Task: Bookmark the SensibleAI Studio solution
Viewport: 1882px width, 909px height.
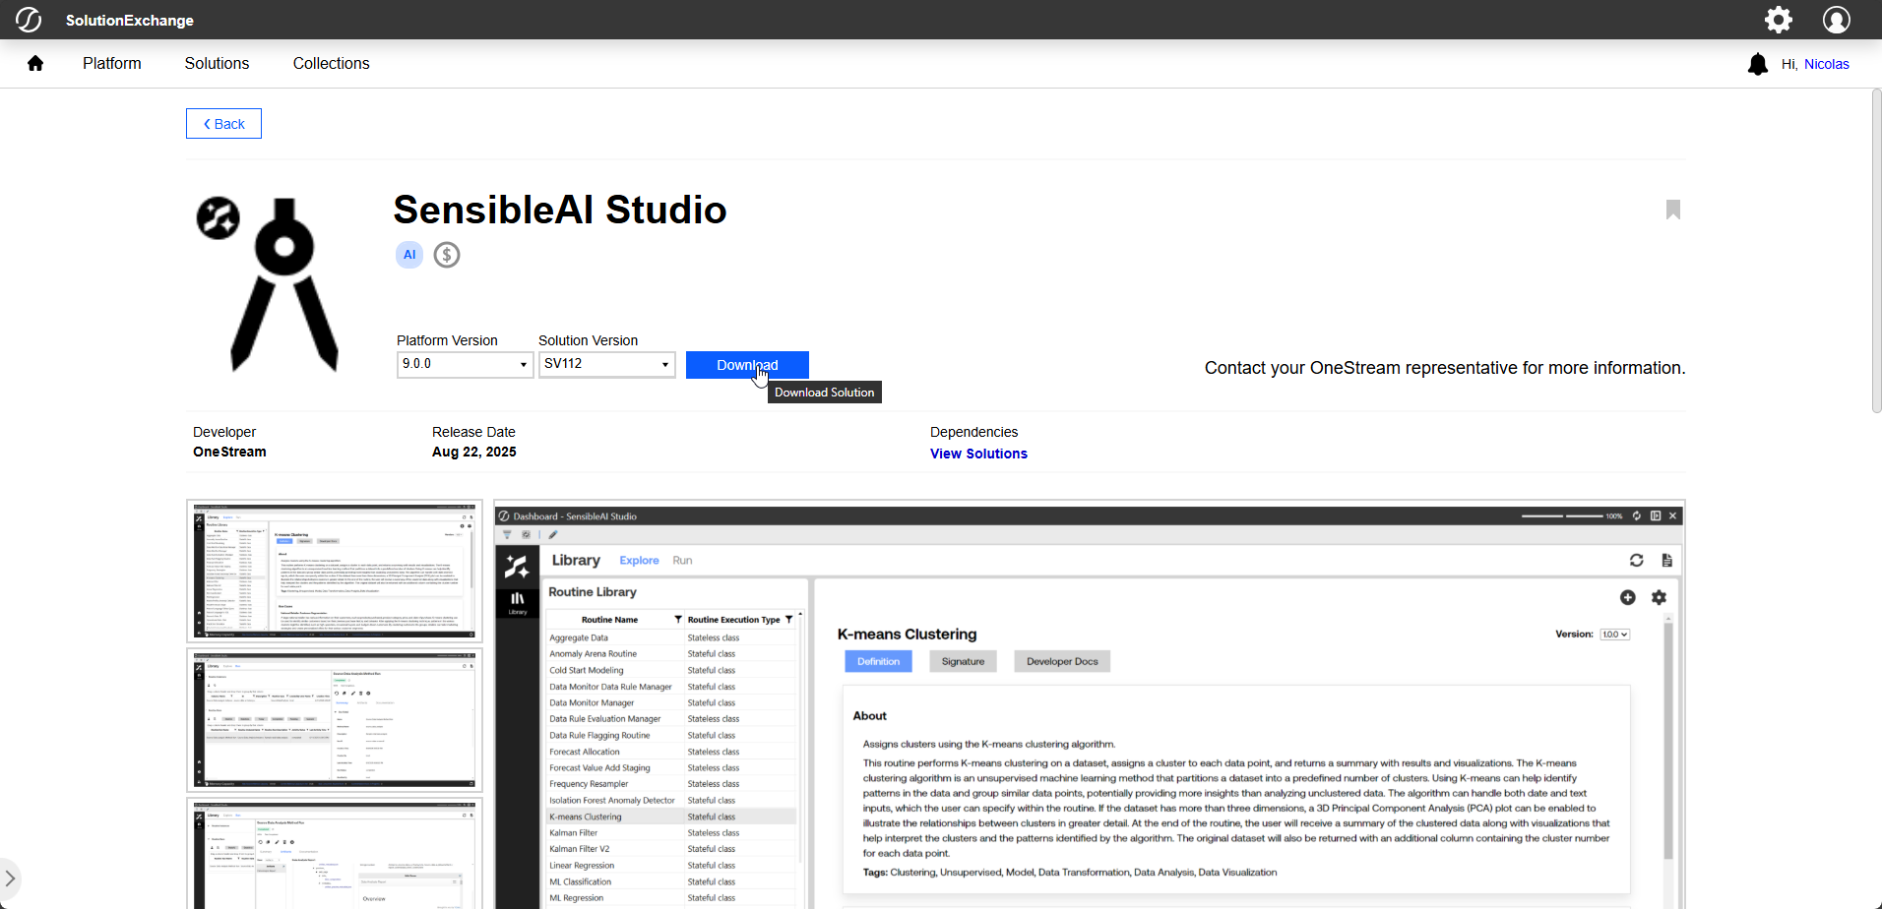Action: pyautogui.click(x=1672, y=210)
